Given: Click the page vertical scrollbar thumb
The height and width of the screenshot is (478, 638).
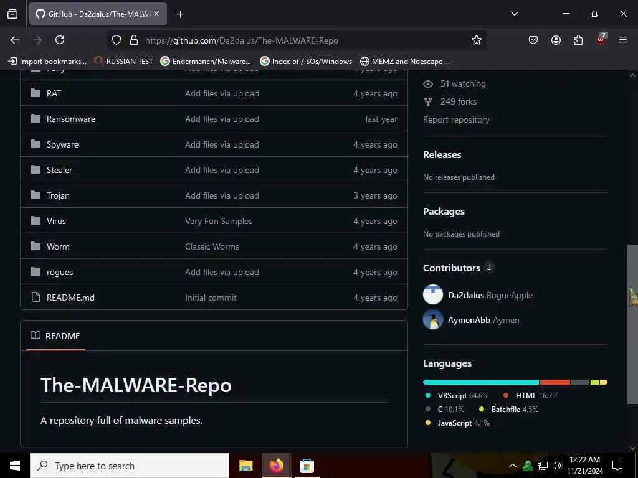Looking at the screenshot, I should tap(632, 324).
